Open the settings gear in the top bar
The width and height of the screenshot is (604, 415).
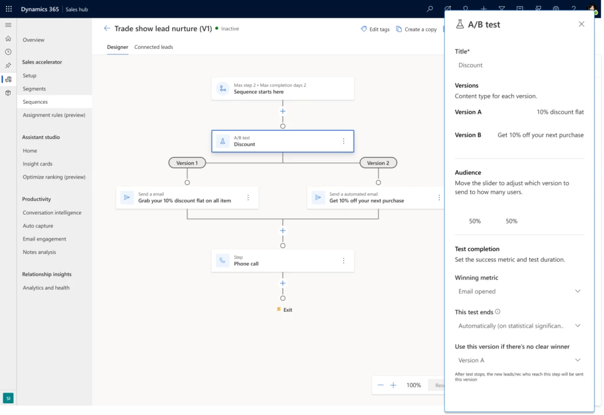(554, 8)
